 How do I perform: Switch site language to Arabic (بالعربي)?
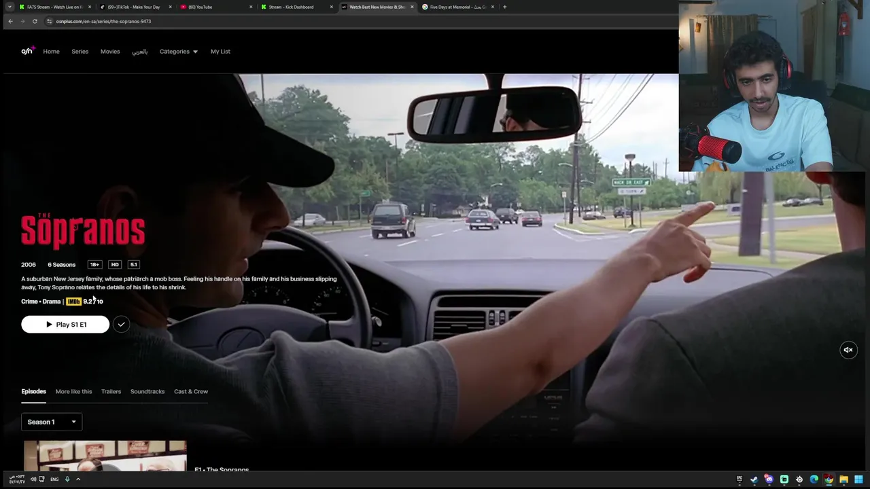click(139, 52)
